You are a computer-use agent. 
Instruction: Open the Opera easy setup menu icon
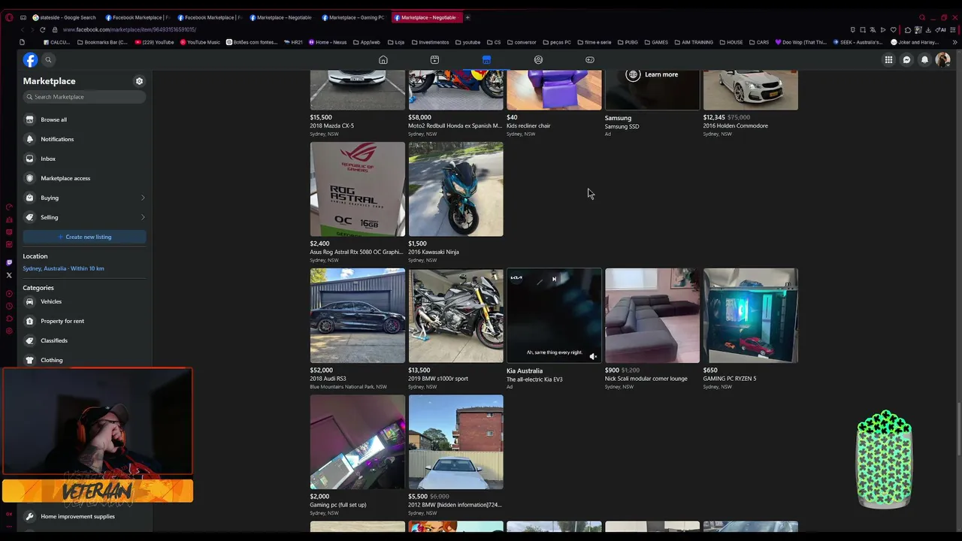[953, 29]
